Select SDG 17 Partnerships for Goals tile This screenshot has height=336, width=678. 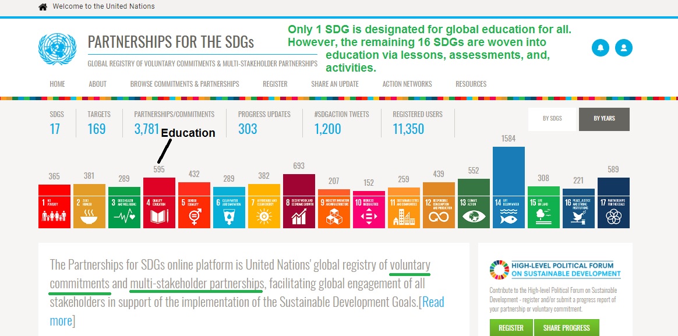tap(613, 211)
